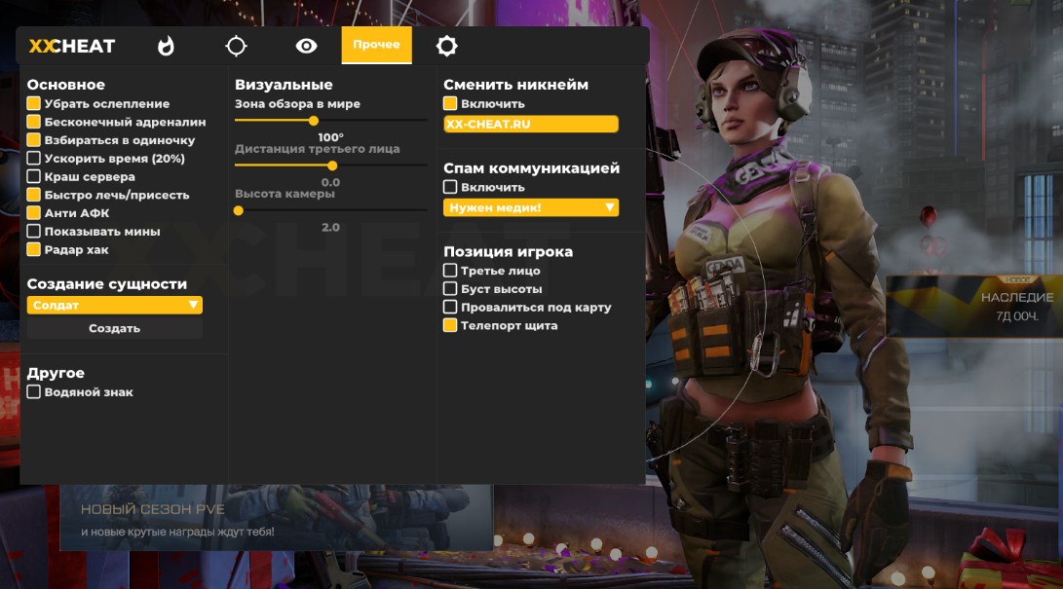The width and height of the screenshot is (1063, 589).
Task: Click the XXCHEAT logo
Action: [x=72, y=46]
